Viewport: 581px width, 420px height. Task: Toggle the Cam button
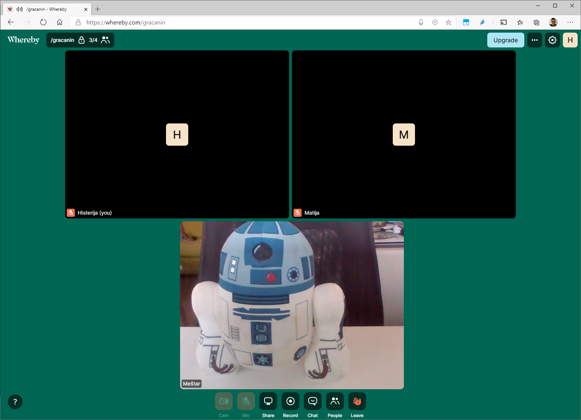tap(224, 401)
